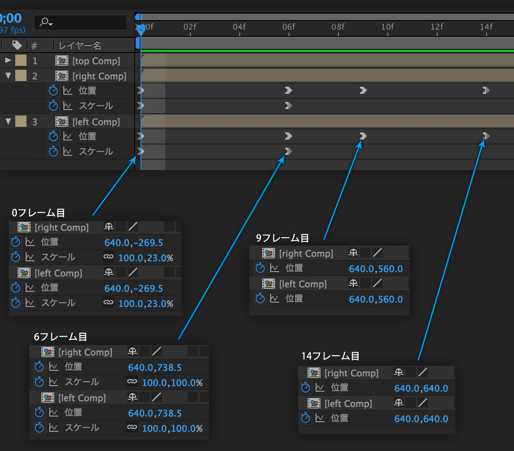Click label color swatch of layer 1
This screenshot has width=514, height=451.
pos(21,61)
